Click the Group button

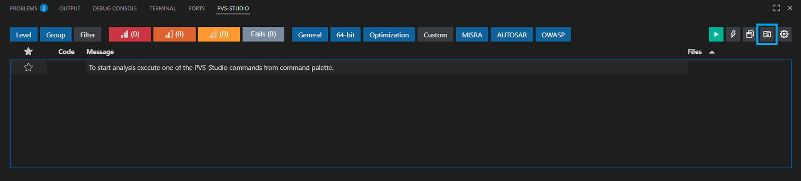[x=56, y=34]
